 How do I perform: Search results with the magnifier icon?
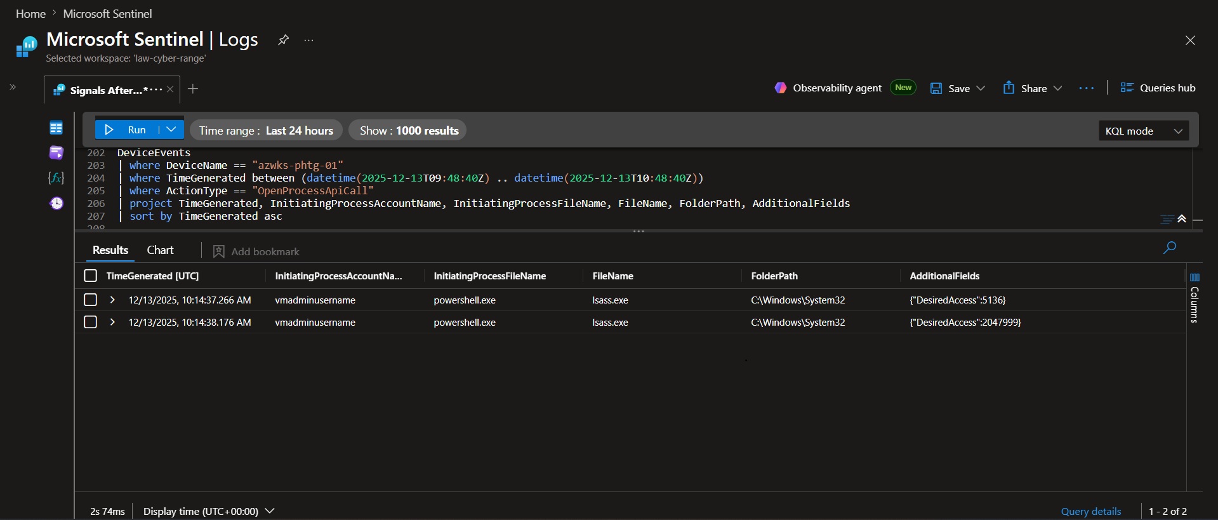1170,248
